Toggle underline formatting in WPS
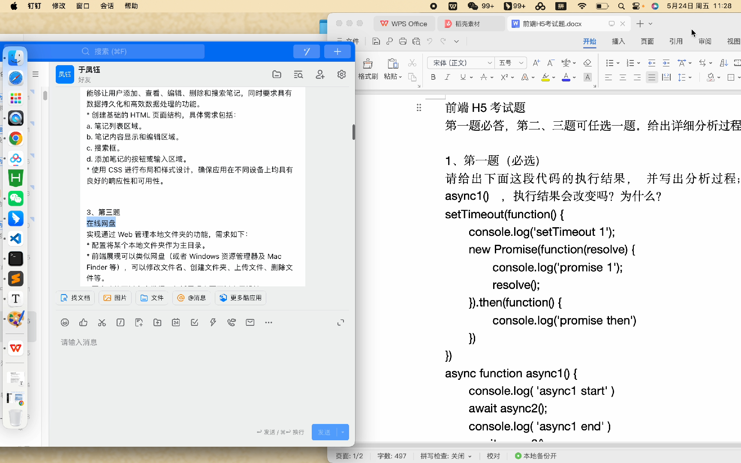 point(463,77)
